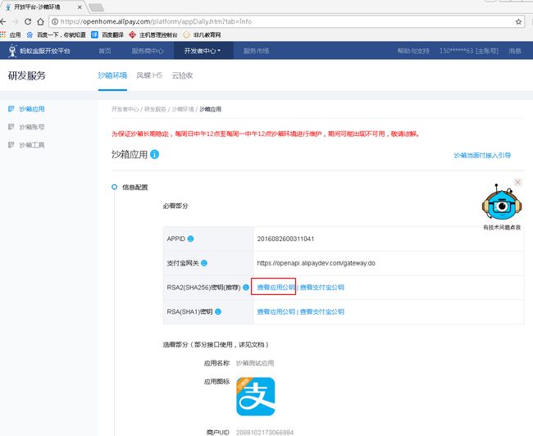Click the browser home icon

click(x=40, y=22)
